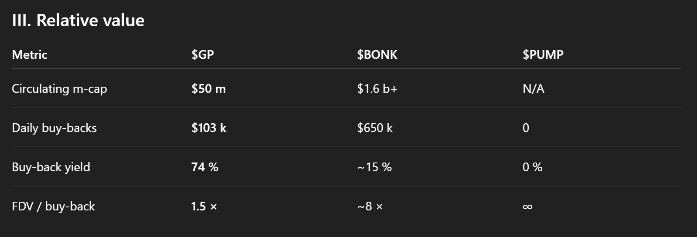Click the 0 % yield cell

tap(533, 167)
